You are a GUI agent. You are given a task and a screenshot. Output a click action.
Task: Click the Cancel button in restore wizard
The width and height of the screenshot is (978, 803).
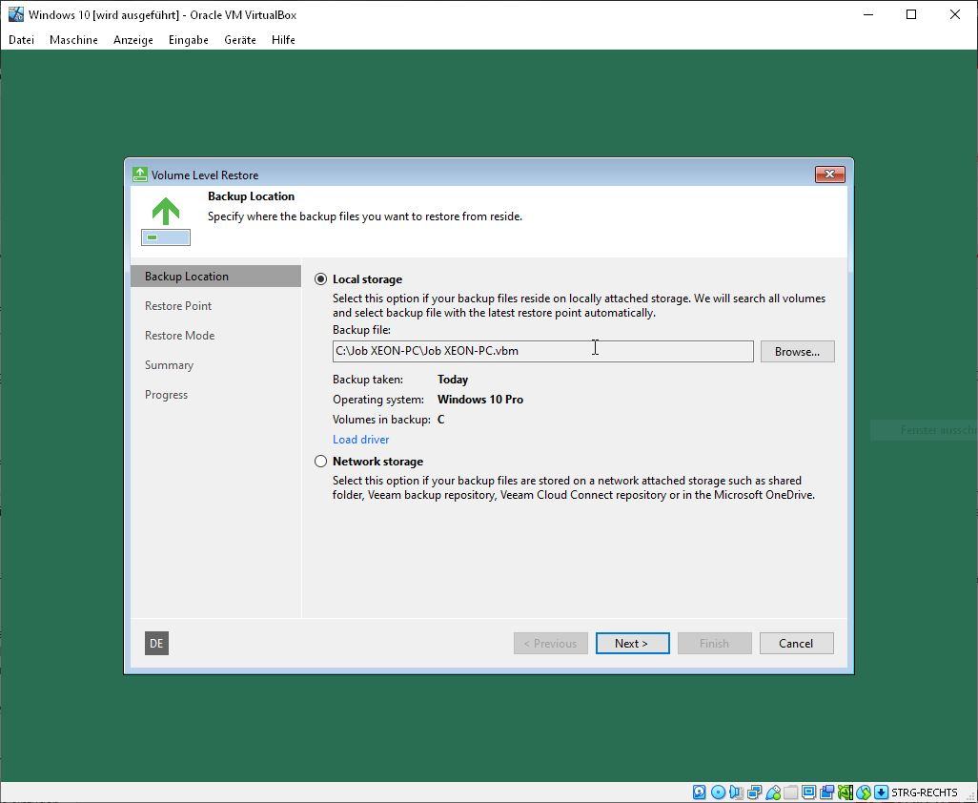(797, 644)
